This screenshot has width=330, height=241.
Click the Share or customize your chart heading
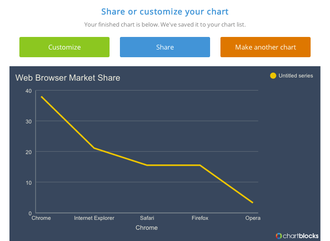tap(165, 12)
